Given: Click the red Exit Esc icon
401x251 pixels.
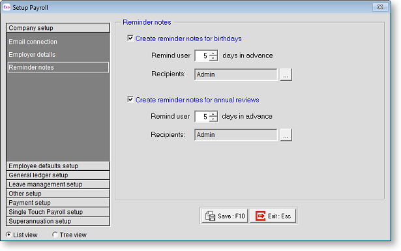Looking at the screenshot, I should pyautogui.click(x=260, y=216).
